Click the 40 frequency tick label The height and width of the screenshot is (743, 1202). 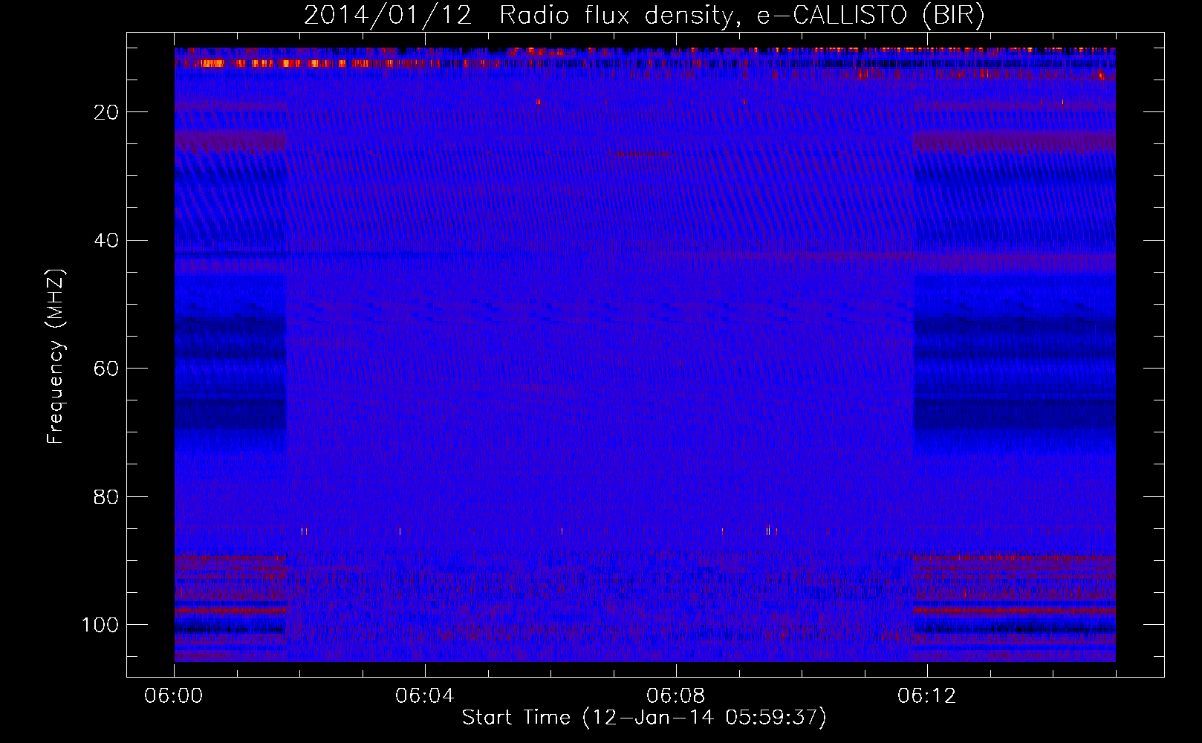107,240
